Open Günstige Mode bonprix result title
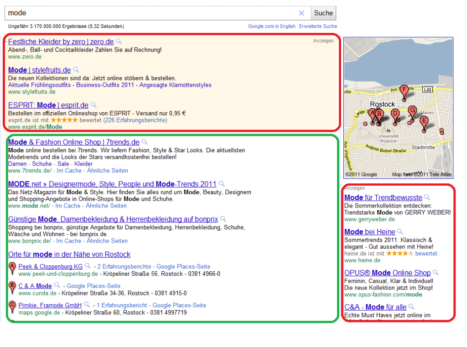The image size is (467, 347). [x=113, y=219]
